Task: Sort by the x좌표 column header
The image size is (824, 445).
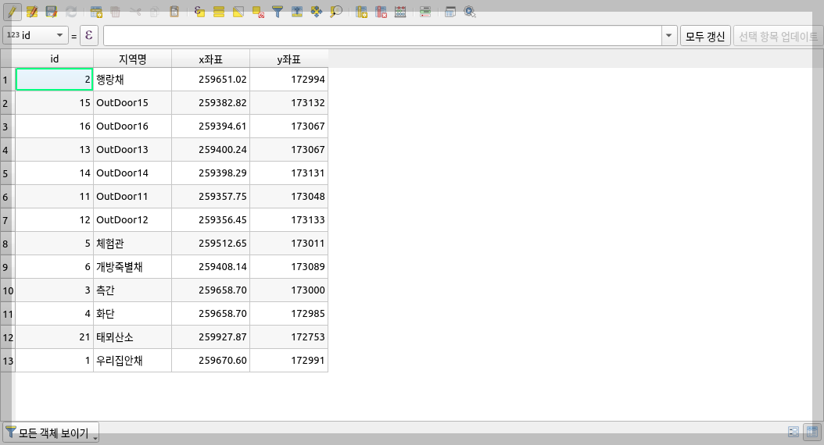Action: pos(211,59)
